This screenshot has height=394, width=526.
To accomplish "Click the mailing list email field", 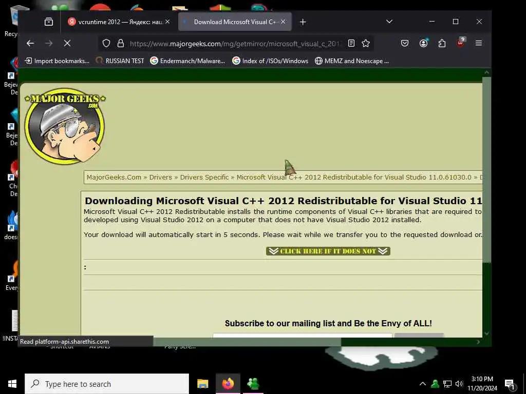I will 302,336.
